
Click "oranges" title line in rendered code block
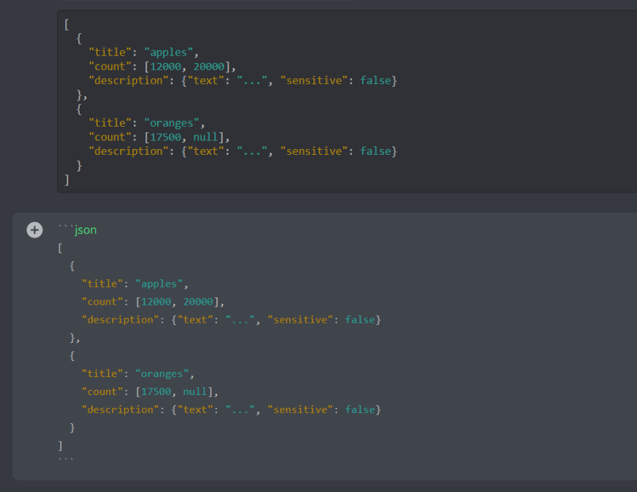[x=147, y=123]
